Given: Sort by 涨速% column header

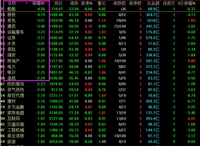Looking at the screenshot, I should tap(87, 3).
